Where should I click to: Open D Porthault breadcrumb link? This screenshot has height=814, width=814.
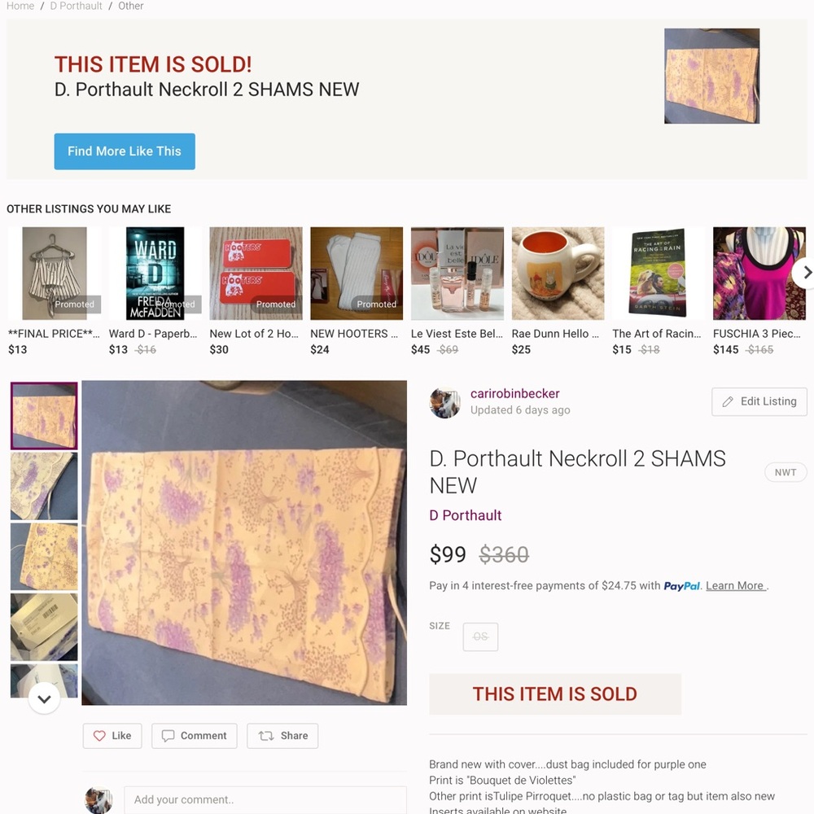76,6
